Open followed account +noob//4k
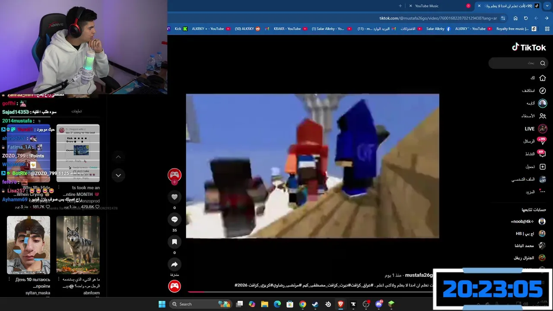This screenshot has height=311, width=553. 528,222
